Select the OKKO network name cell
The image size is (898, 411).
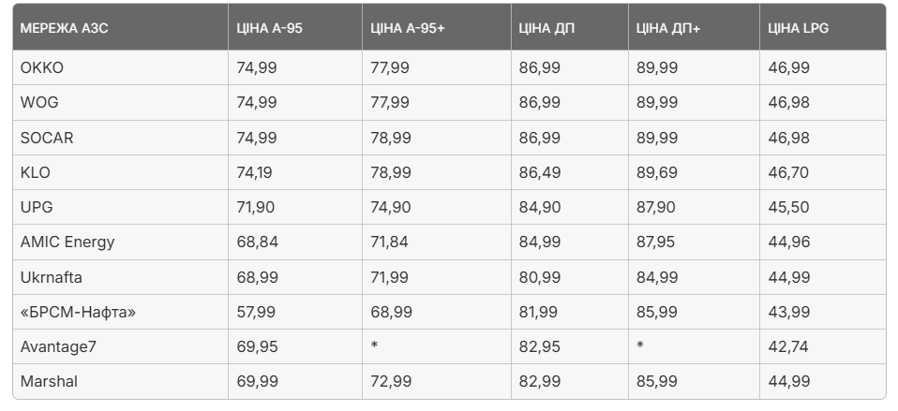[x=42, y=67]
